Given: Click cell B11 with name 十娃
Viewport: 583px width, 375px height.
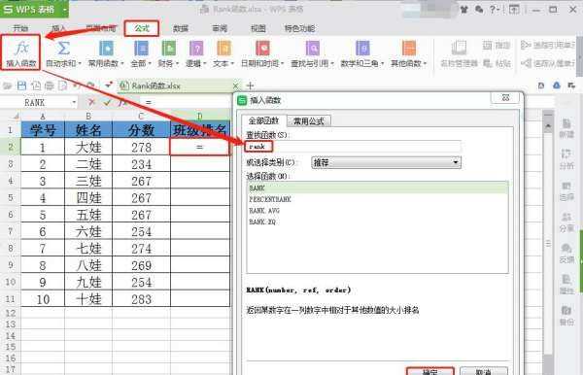Looking at the screenshot, I should point(88,299).
